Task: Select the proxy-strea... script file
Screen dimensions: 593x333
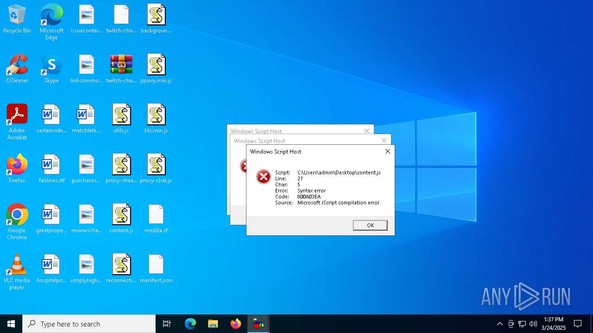Action: click(x=121, y=169)
